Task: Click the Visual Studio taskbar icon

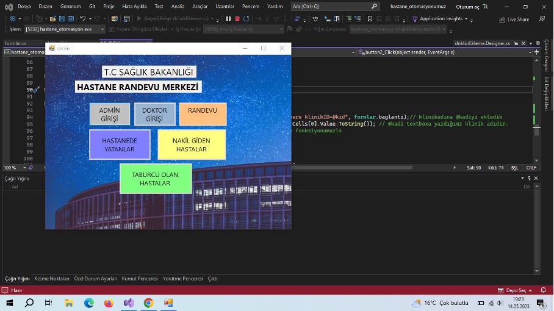Action: tap(128, 302)
